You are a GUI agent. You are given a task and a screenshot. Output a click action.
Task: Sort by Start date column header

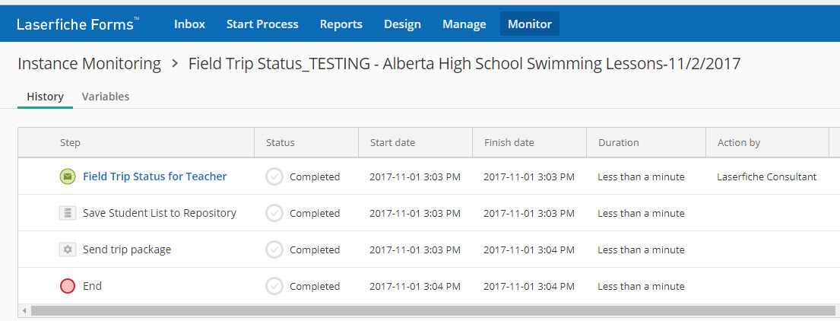(x=392, y=142)
